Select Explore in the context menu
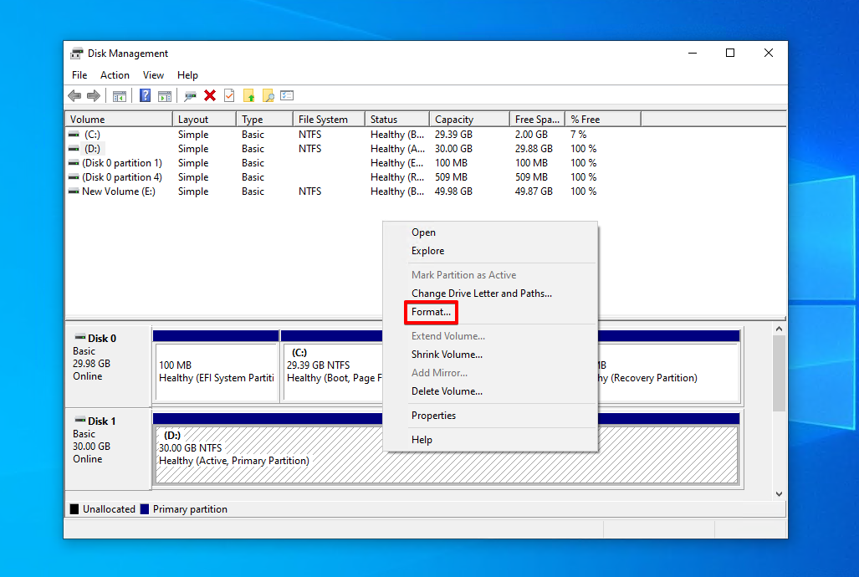Image resolution: width=859 pixels, height=577 pixels. point(427,251)
